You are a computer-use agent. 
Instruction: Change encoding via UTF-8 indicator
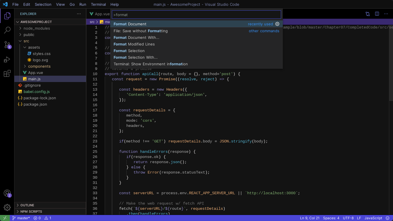click(348, 218)
